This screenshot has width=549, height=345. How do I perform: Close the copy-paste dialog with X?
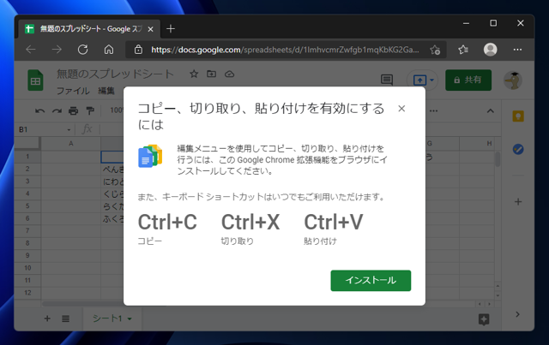pyautogui.click(x=401, y=109)
